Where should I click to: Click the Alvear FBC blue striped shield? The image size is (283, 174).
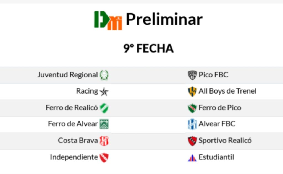coord(192,124)
